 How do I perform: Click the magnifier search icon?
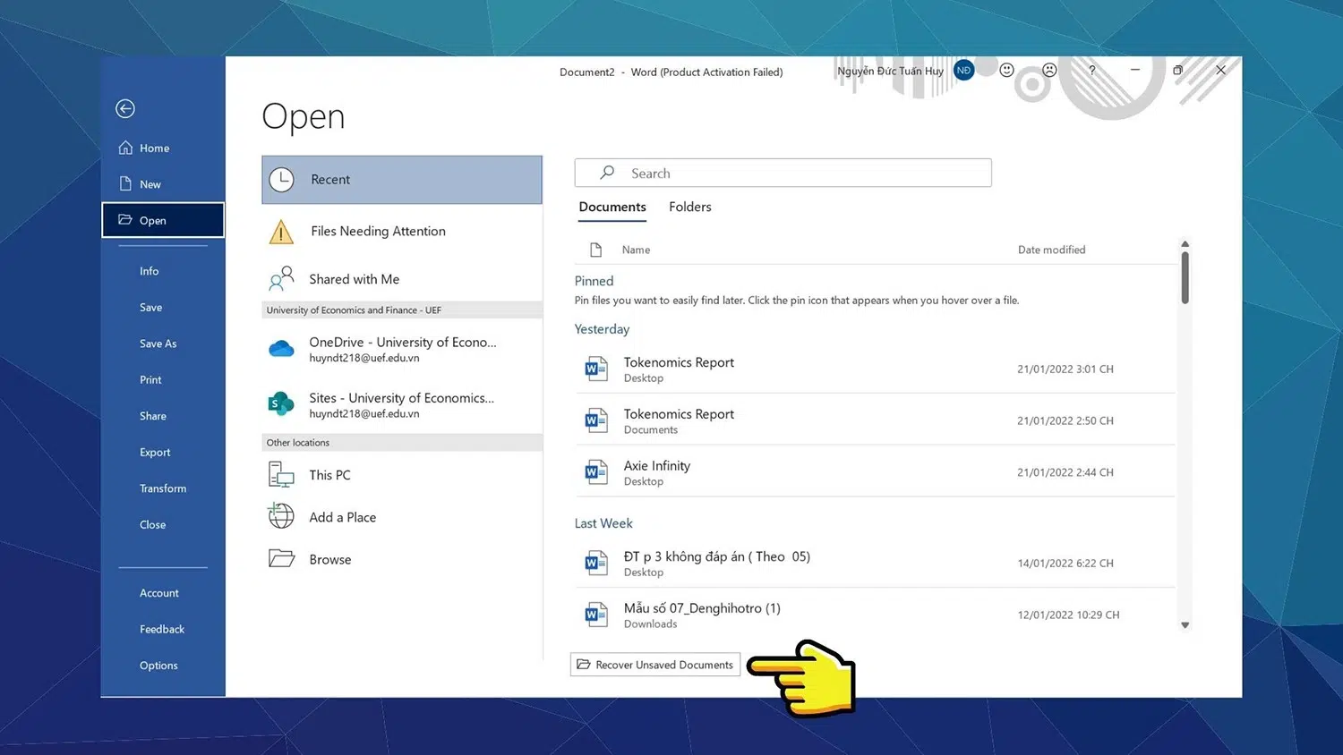click(x=607, y=173)
